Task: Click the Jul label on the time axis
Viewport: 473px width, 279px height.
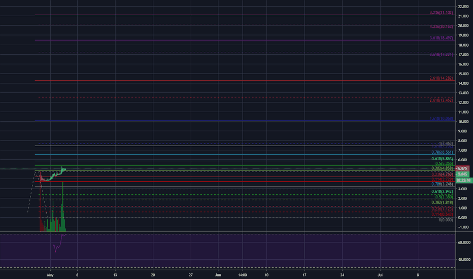Action: pos(380,275)
